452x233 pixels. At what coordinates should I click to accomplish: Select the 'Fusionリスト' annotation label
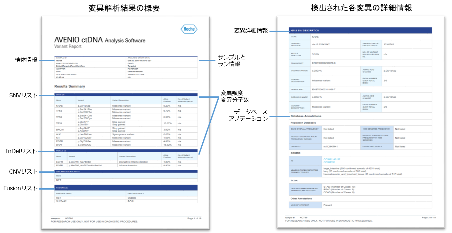pos(21,188)
